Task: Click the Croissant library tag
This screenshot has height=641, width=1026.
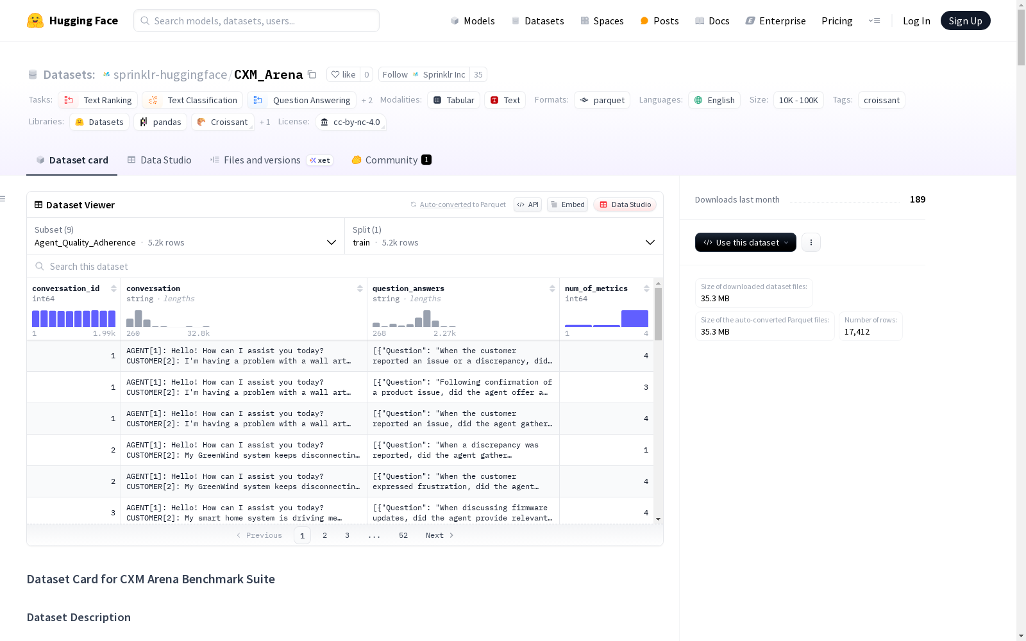Action: pyautogui.click(x=223, y=122)
